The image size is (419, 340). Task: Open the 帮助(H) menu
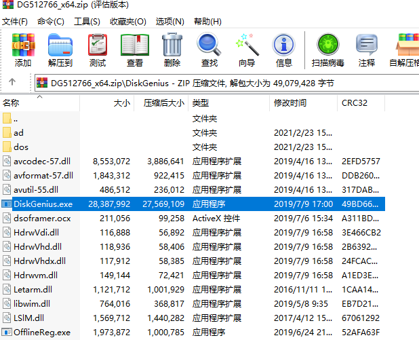pyautogui.click(x=207, y=22)
